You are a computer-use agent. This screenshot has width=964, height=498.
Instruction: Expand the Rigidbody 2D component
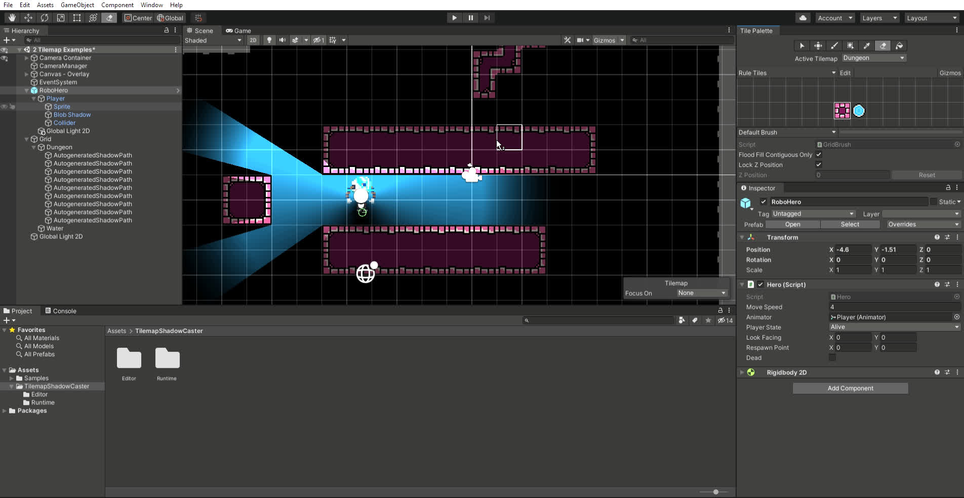pyautogui.click(x=742, y=372)
